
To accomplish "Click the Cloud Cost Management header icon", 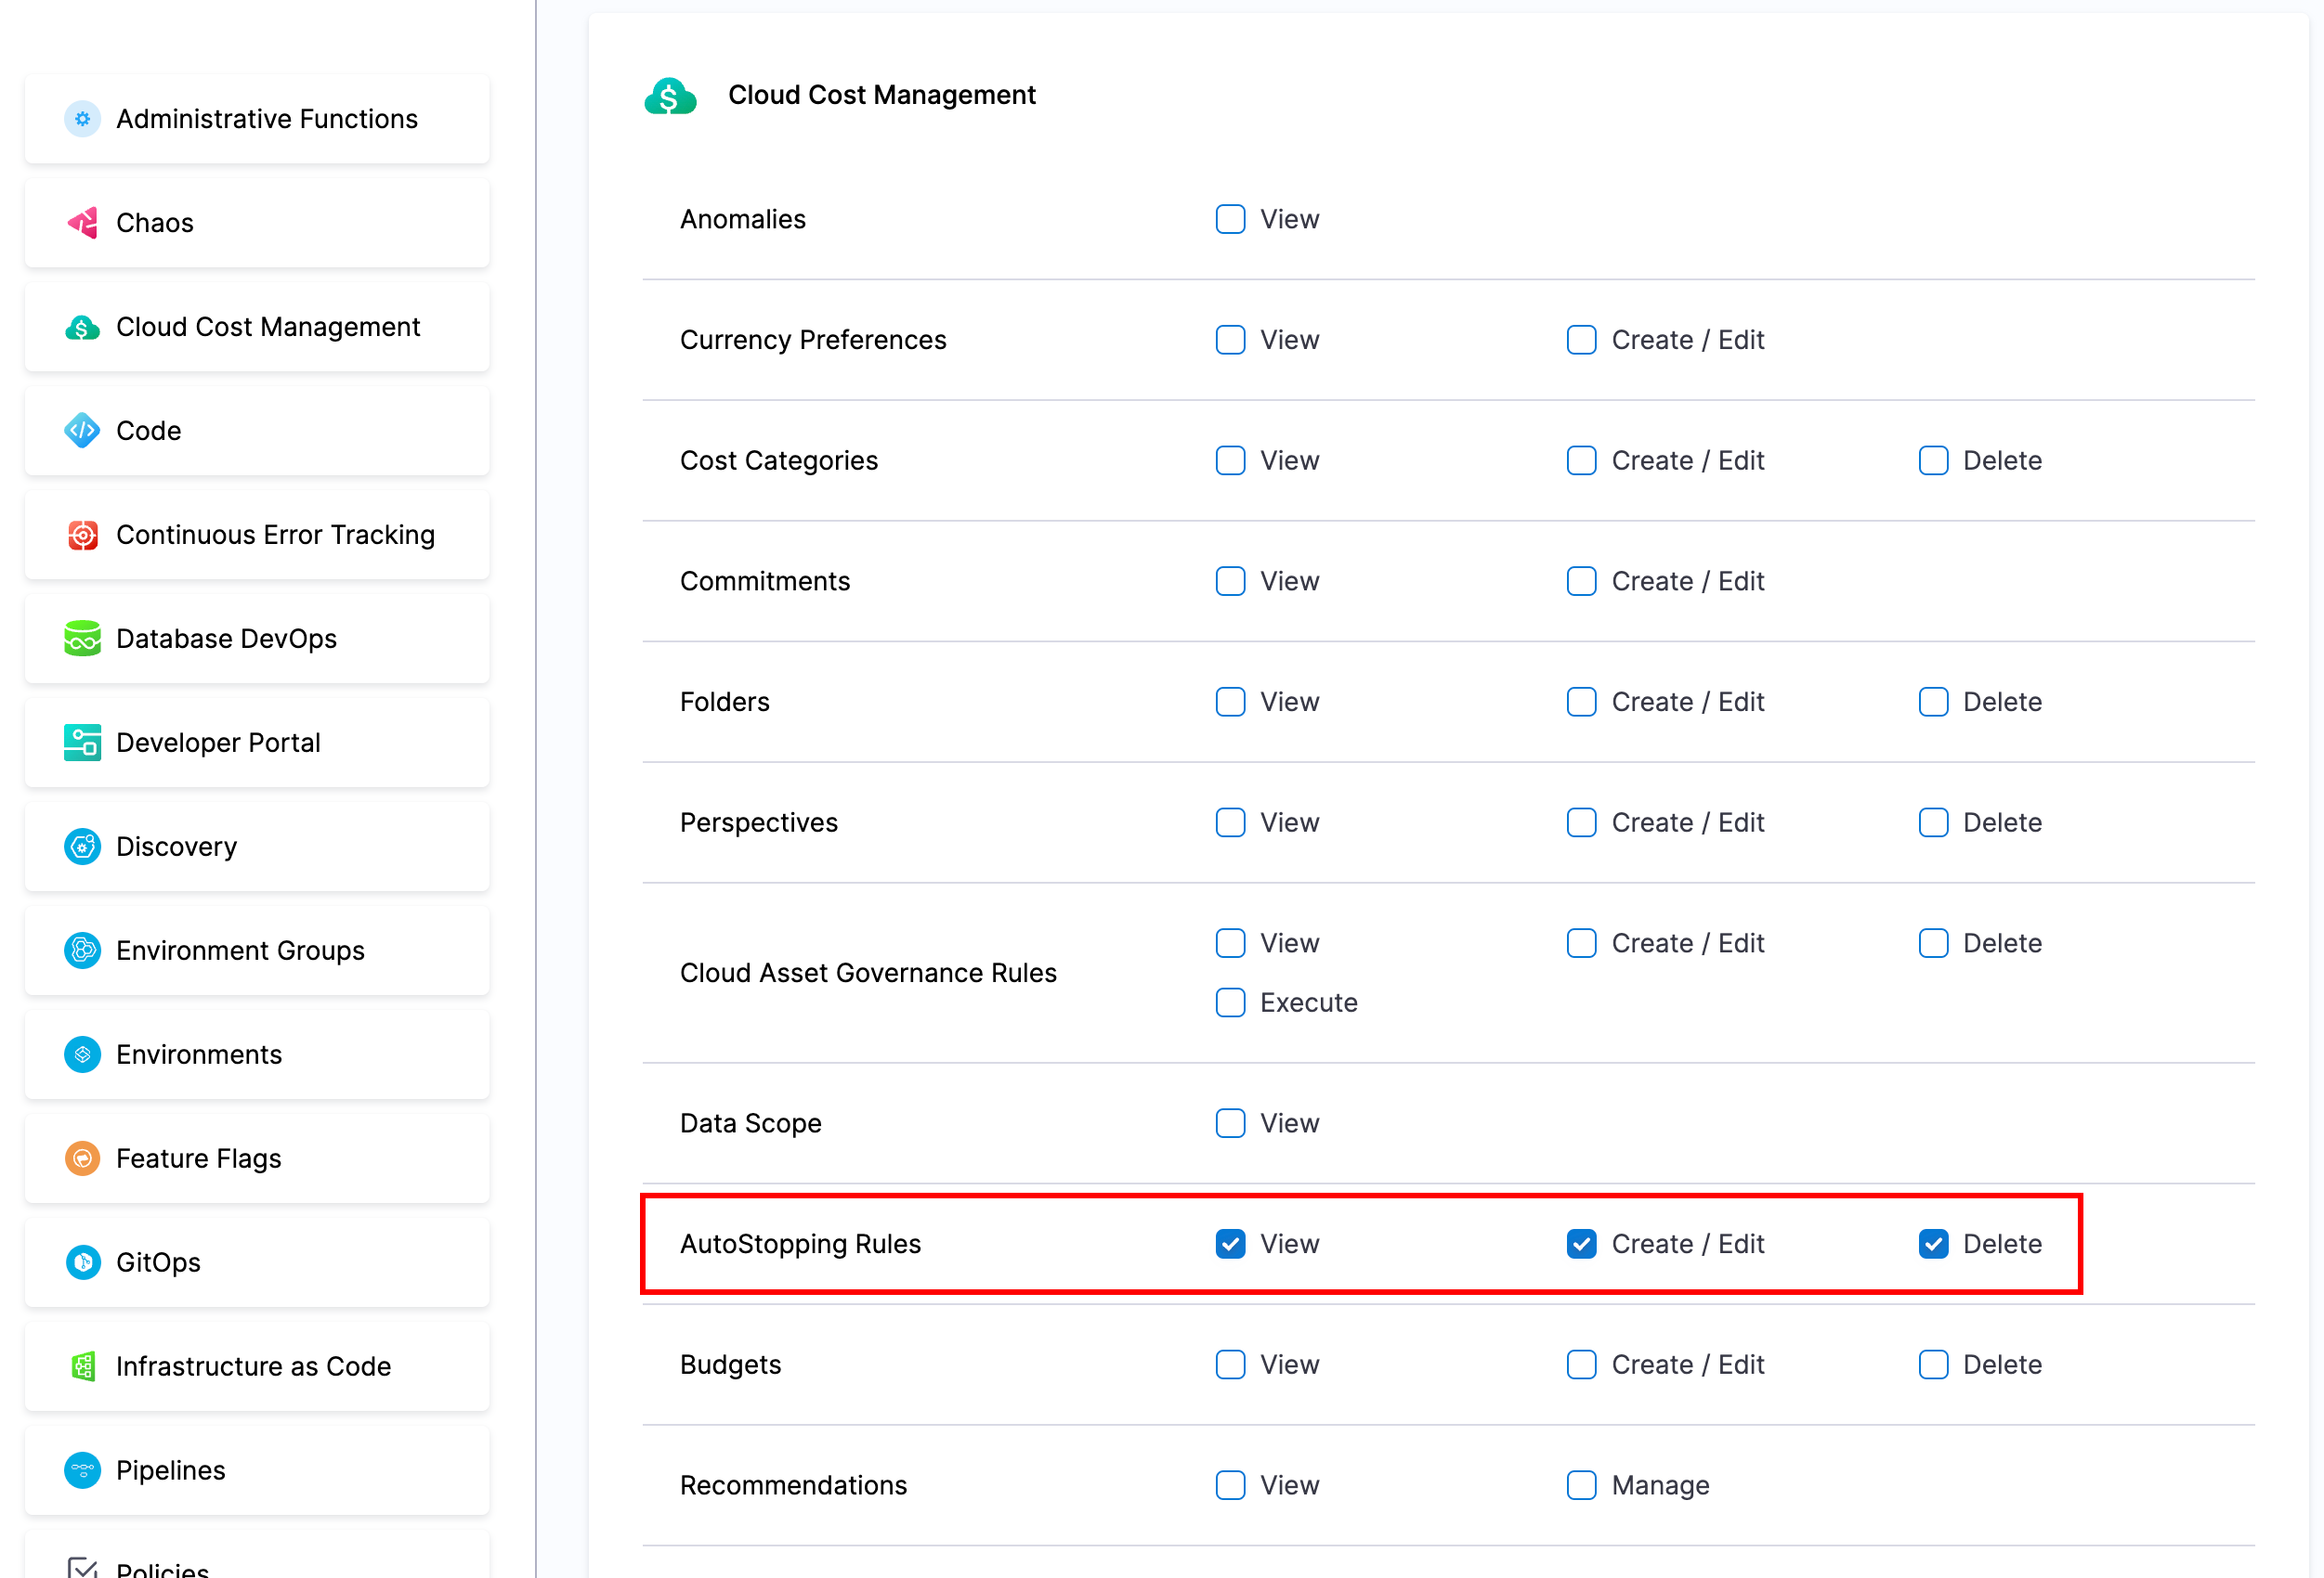I will pos(670,96).
